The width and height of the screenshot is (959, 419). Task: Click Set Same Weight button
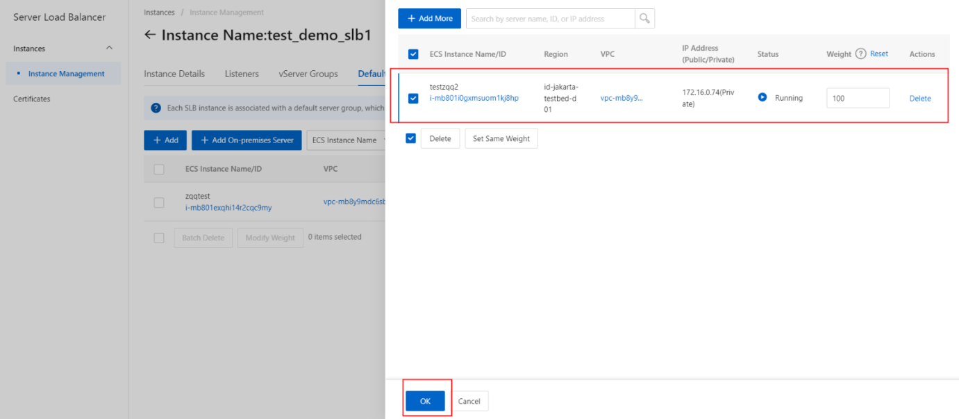tap(501, 138)
